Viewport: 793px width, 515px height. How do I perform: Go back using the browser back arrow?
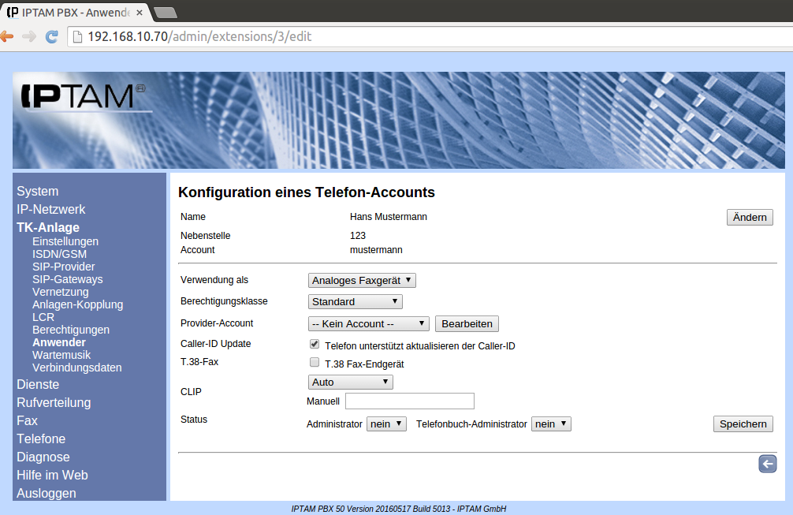tap(7, 36)
